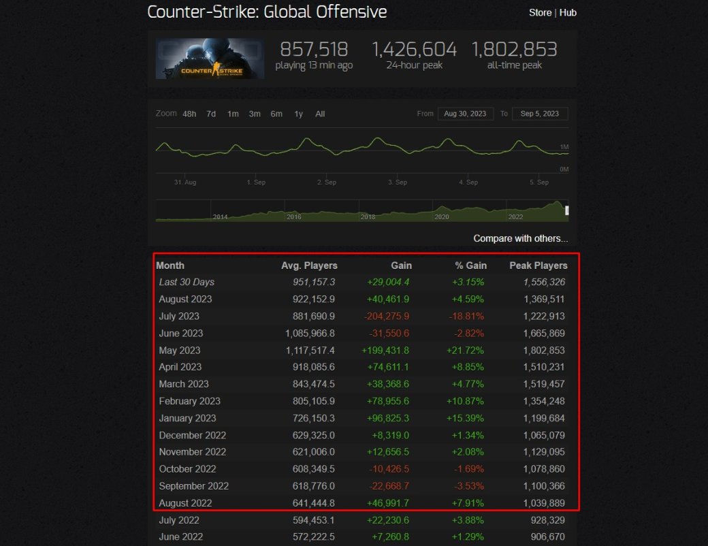
Task: Click the right handle of chart navigator
Action: point(567,210)
